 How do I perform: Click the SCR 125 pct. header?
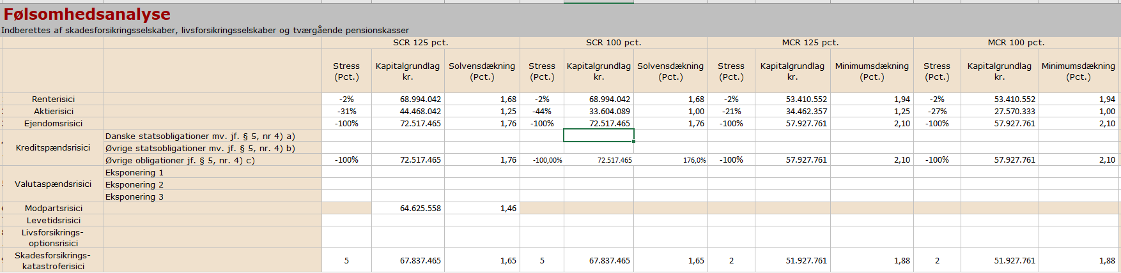(420, 43)
